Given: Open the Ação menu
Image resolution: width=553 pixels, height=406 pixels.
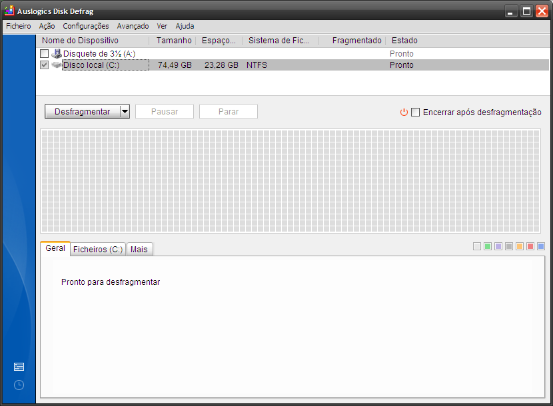Looking at the screenshot, I should 47,26.
